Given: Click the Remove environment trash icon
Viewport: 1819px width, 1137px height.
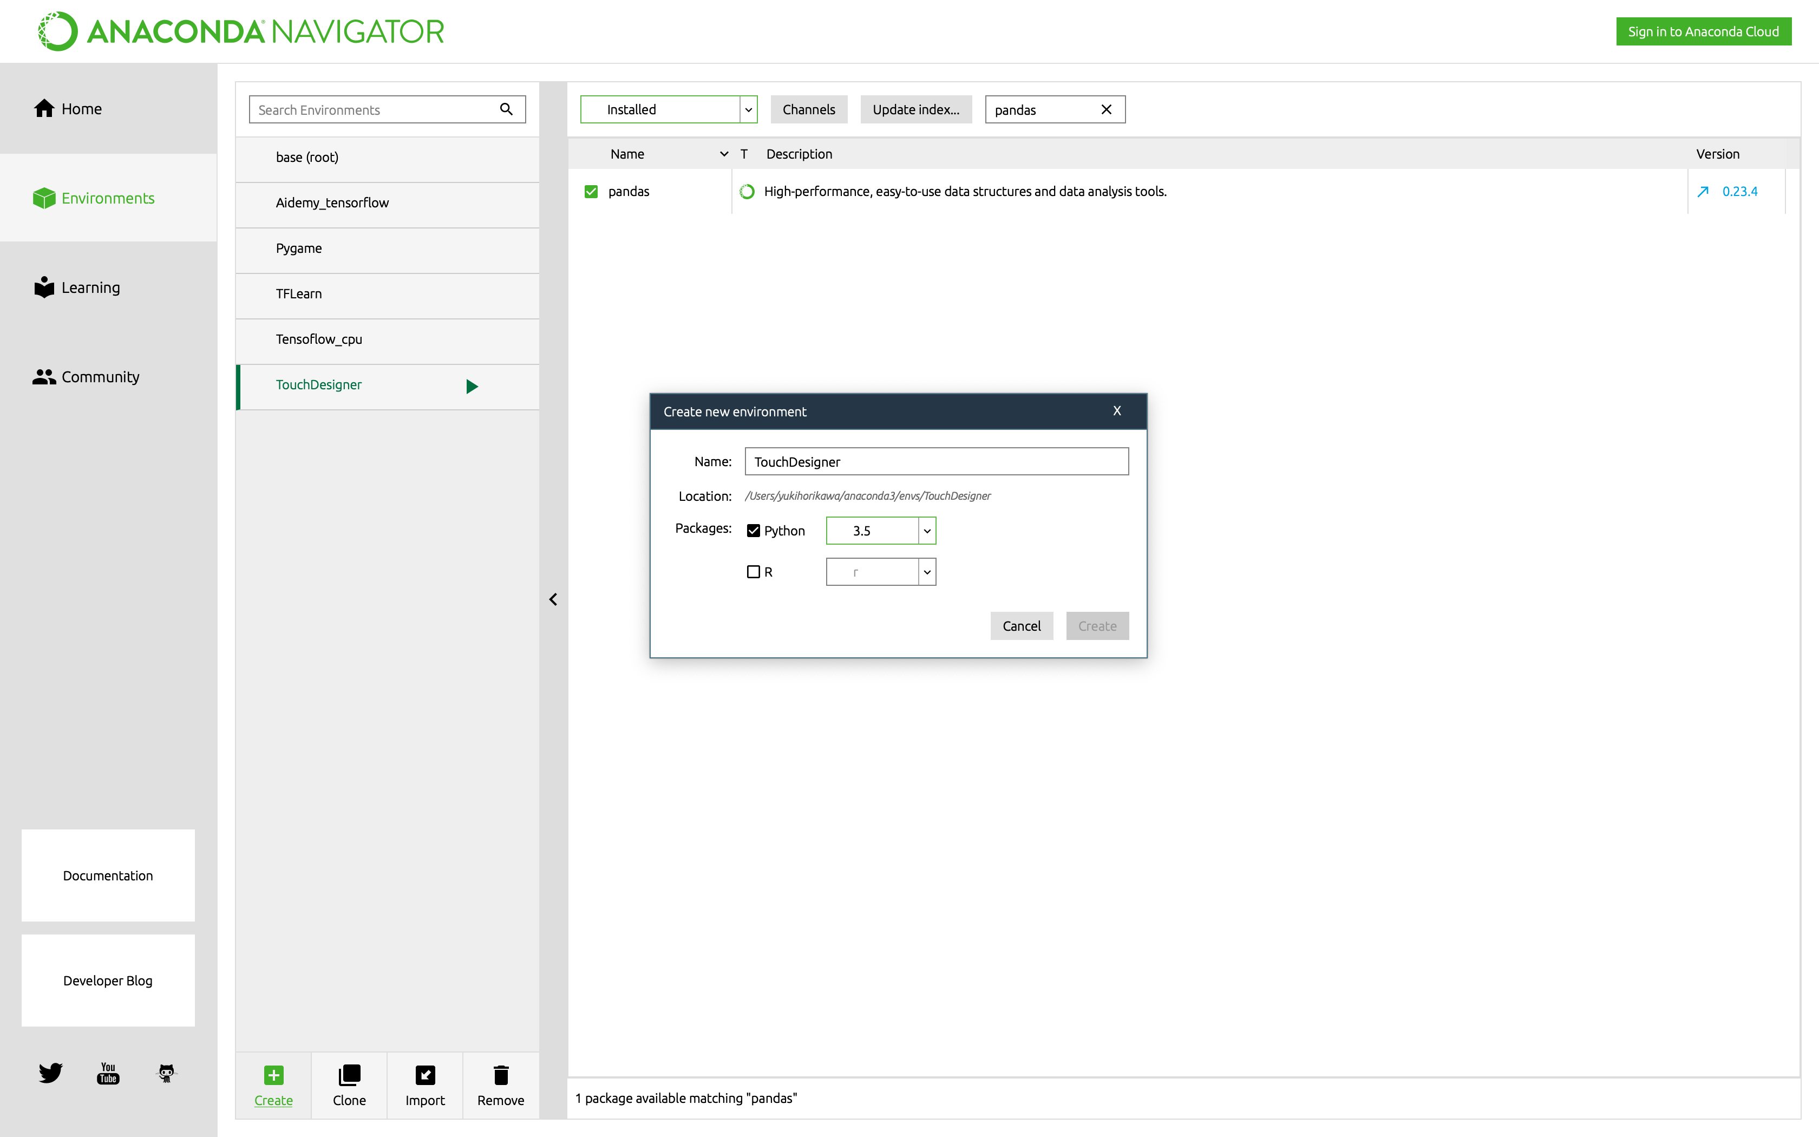Looking at the screenshot, I should point(501,1075).
